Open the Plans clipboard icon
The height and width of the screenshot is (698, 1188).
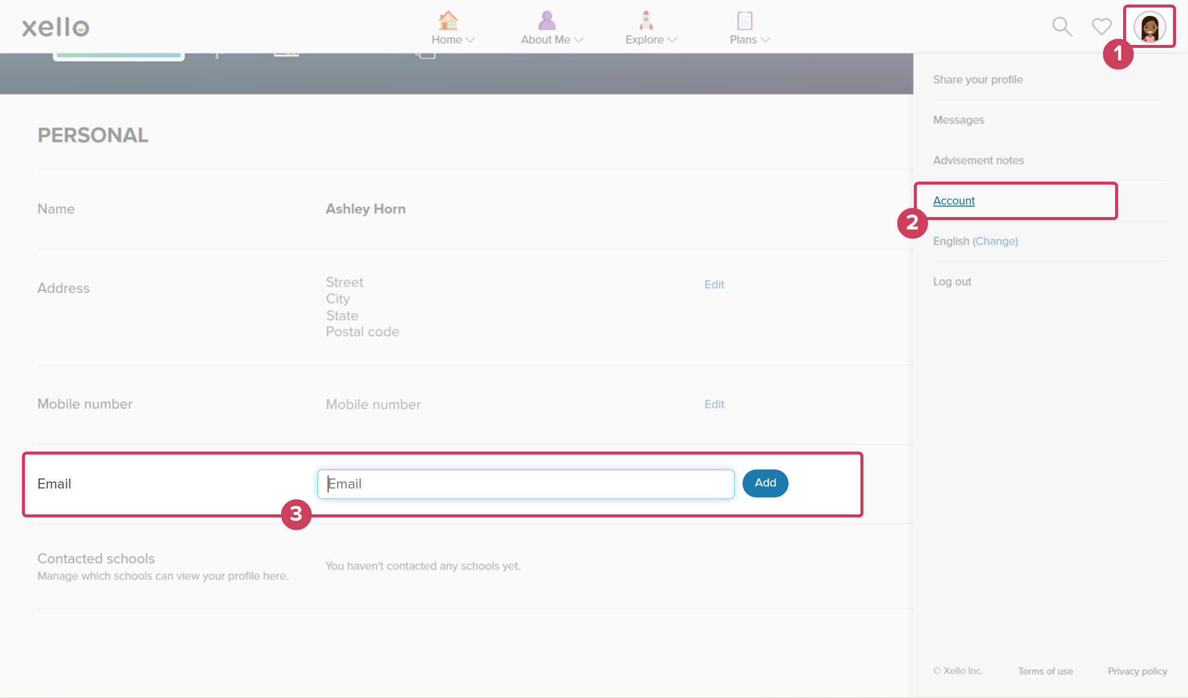click(745, 21)
